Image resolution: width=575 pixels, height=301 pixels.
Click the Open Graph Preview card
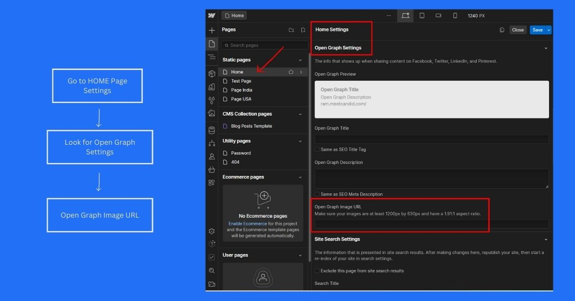432,99
